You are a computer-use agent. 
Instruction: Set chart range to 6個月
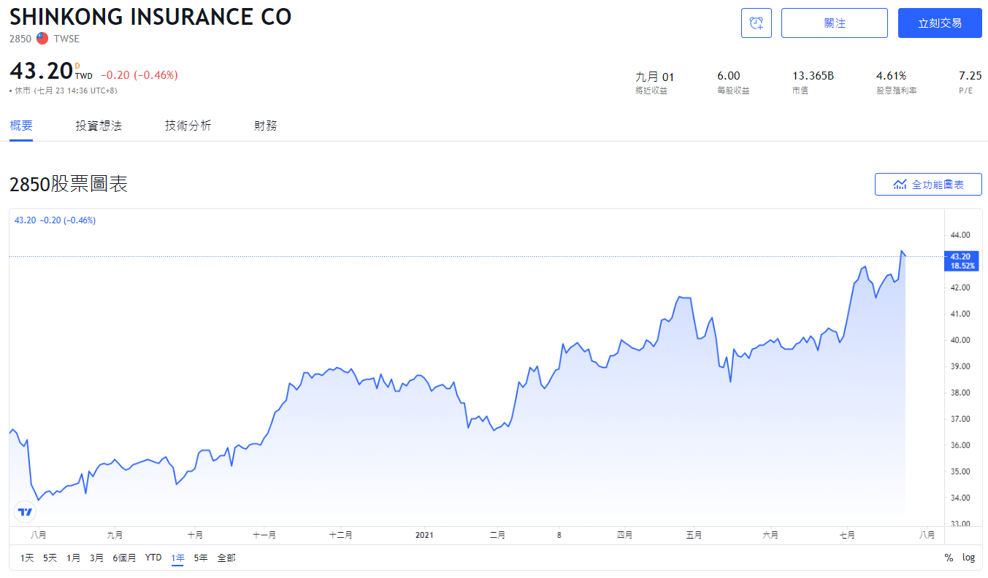point(124,558)
